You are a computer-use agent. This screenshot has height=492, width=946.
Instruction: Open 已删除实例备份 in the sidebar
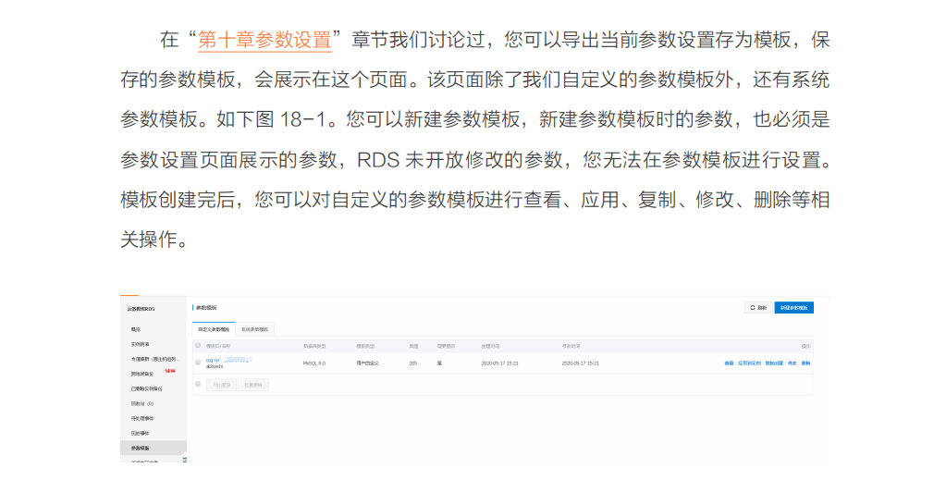click(147, 388)
